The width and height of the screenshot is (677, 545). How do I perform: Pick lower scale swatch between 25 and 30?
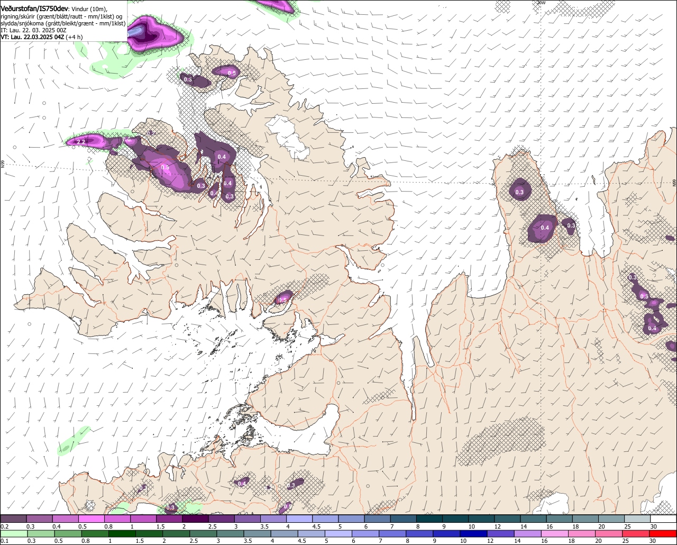(x=636, y=533)
